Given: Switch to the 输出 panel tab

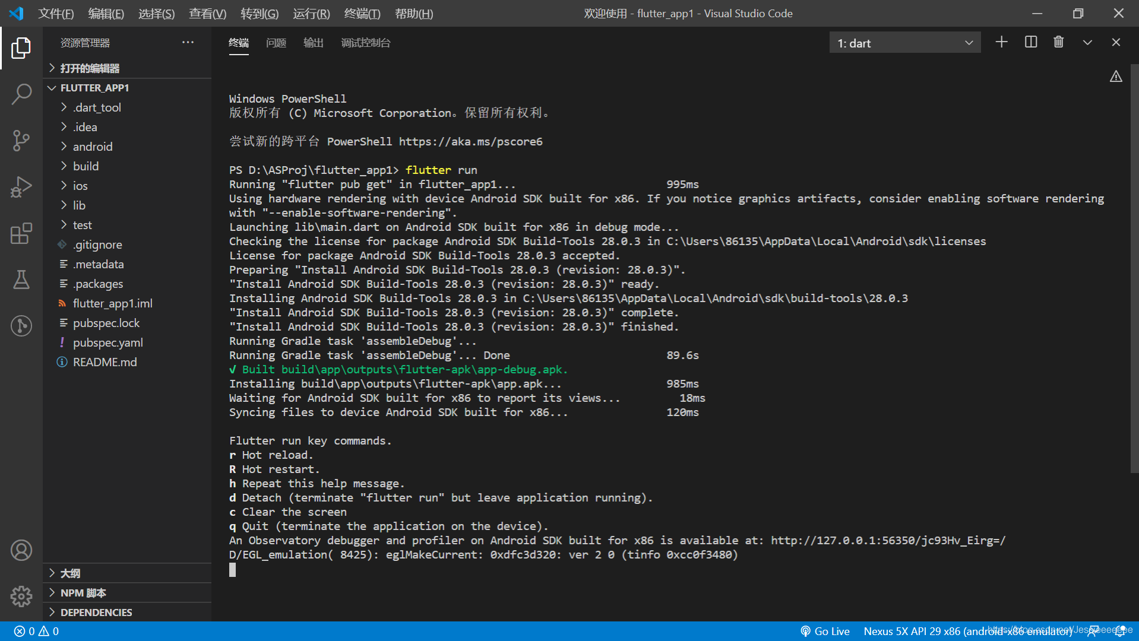Looking at the screenshot, I should (x=314, y=43).
